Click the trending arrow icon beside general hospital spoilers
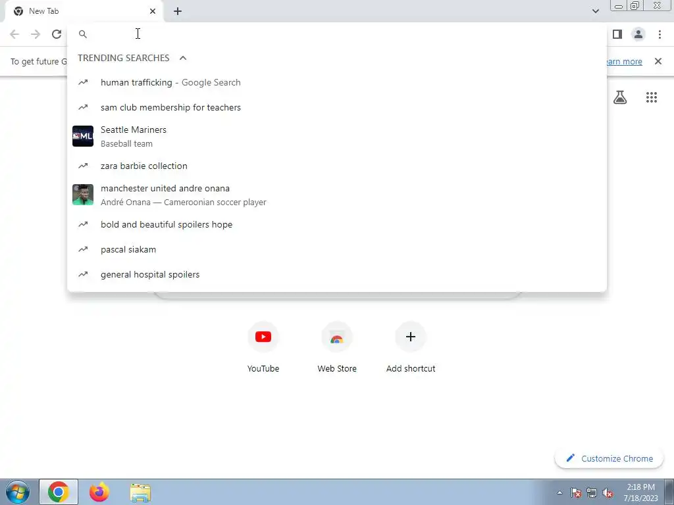Screen dimensions: 674x505 point(83,274)
